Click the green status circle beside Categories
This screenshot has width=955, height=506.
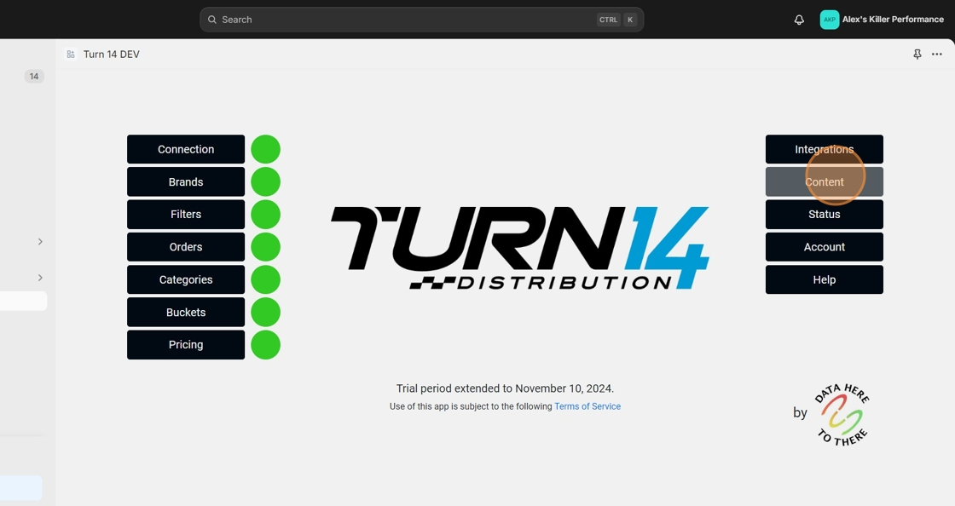pos(265,279)
